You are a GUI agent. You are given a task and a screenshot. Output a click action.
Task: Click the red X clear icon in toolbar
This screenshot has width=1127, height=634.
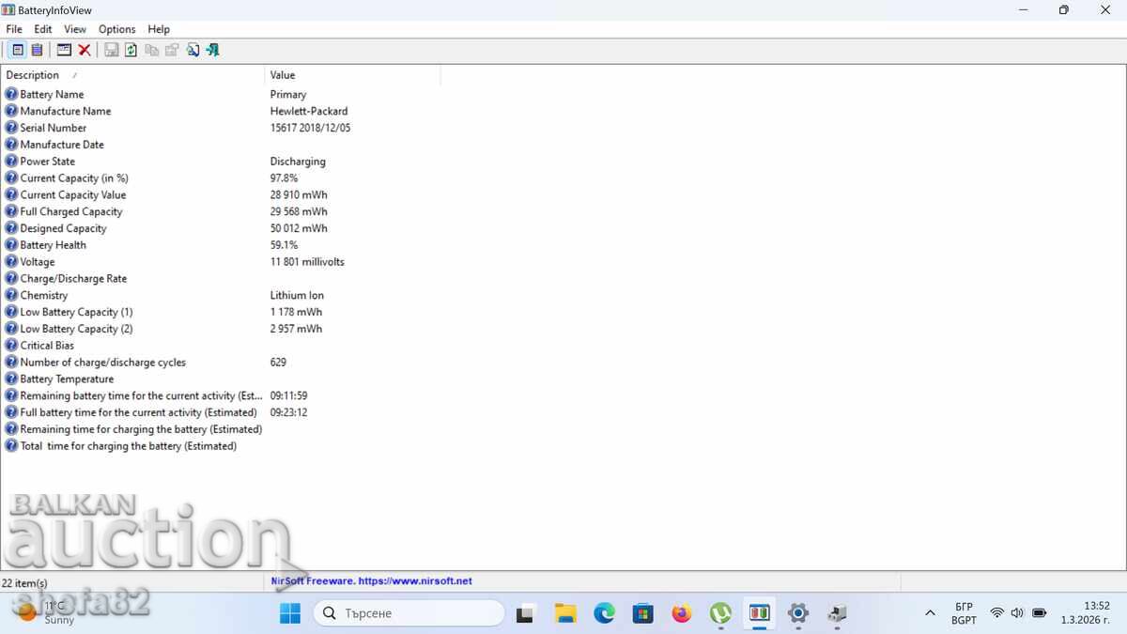(x=85, y=50)
